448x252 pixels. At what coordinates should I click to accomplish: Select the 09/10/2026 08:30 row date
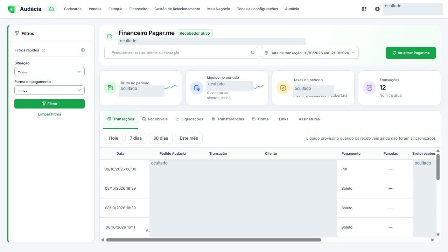[120, 169]
